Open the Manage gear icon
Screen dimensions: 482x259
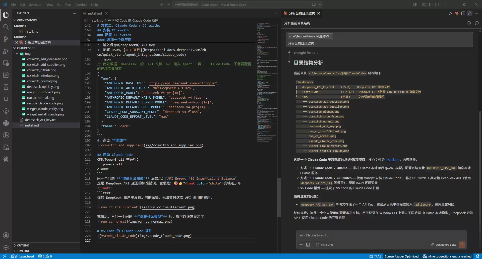point(6,247)
